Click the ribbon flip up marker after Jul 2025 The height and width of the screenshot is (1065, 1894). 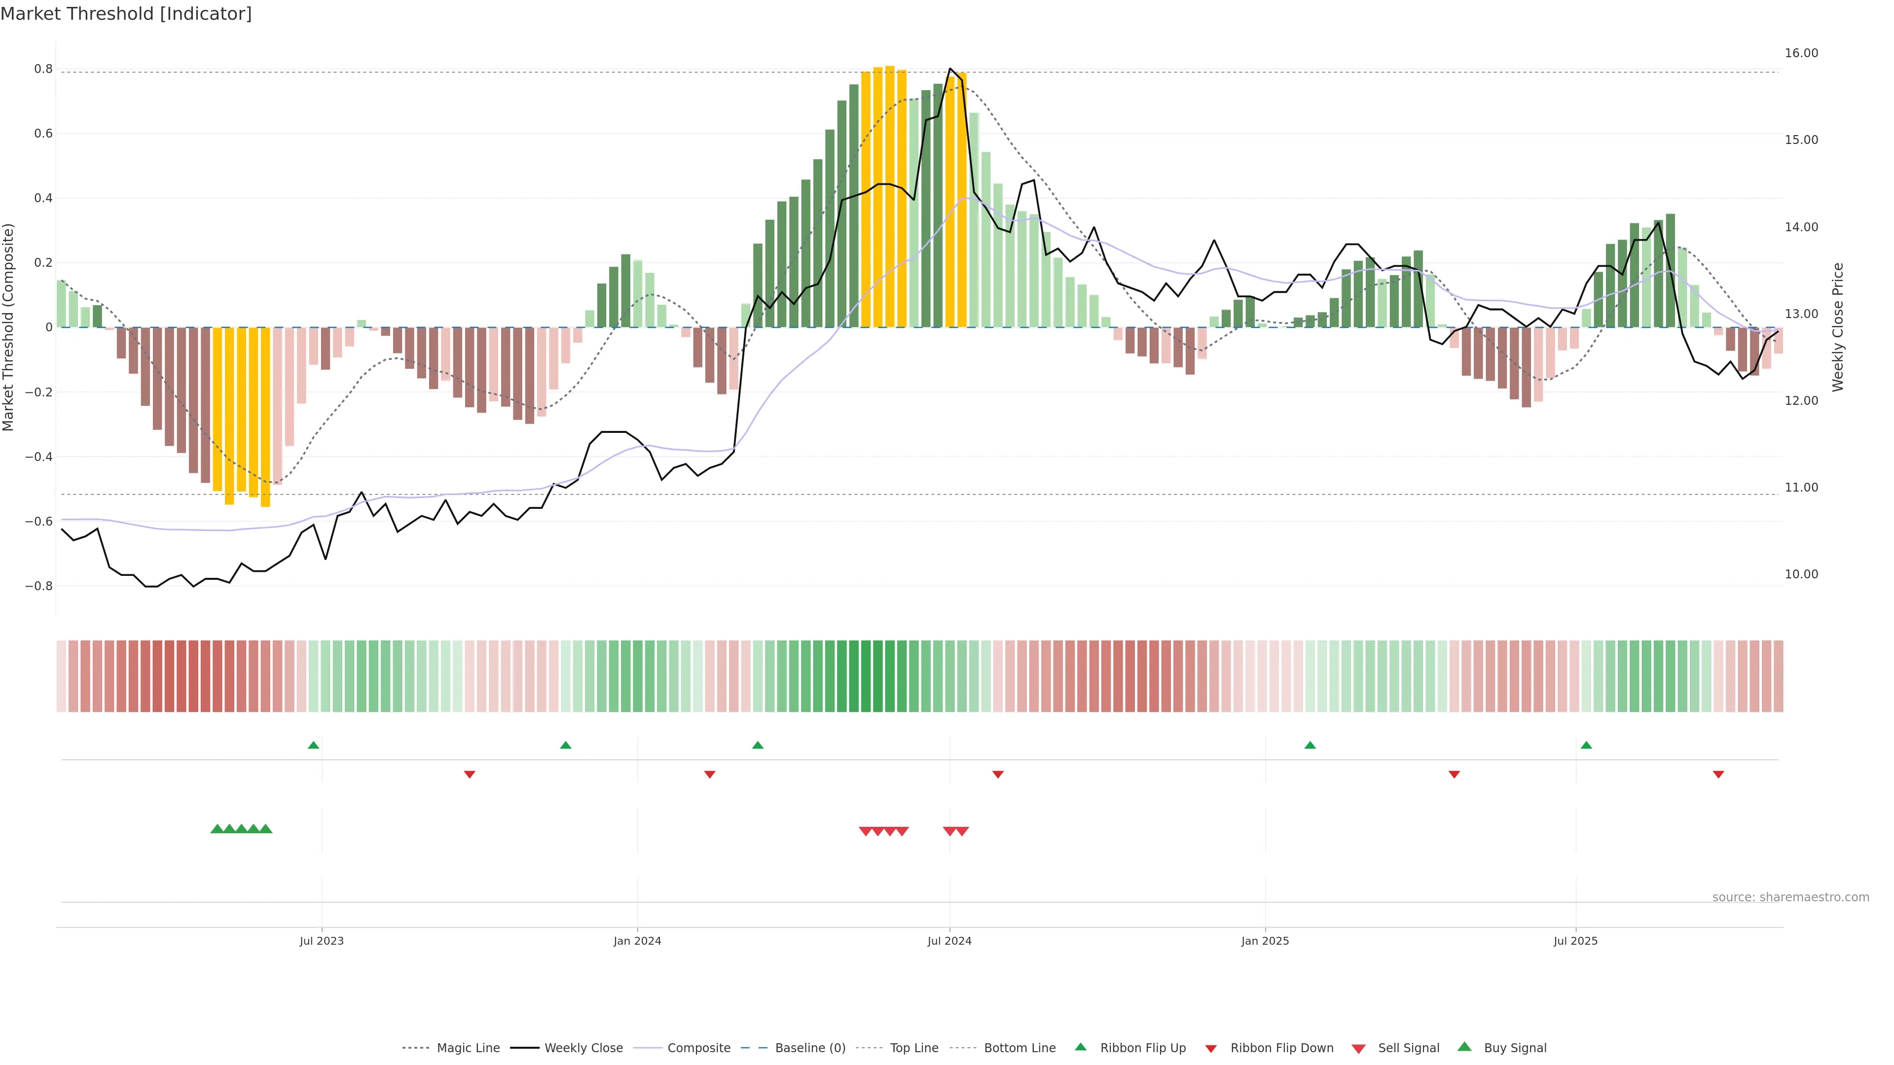[1586, 745]
